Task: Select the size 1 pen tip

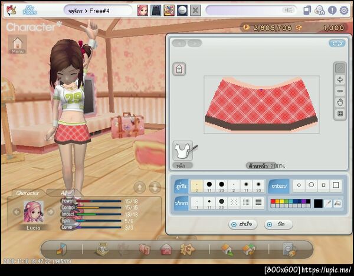Action: [x=197, y=203]
